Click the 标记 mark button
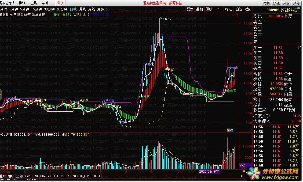This screenshot has height=182, width=303. (228, 9)
